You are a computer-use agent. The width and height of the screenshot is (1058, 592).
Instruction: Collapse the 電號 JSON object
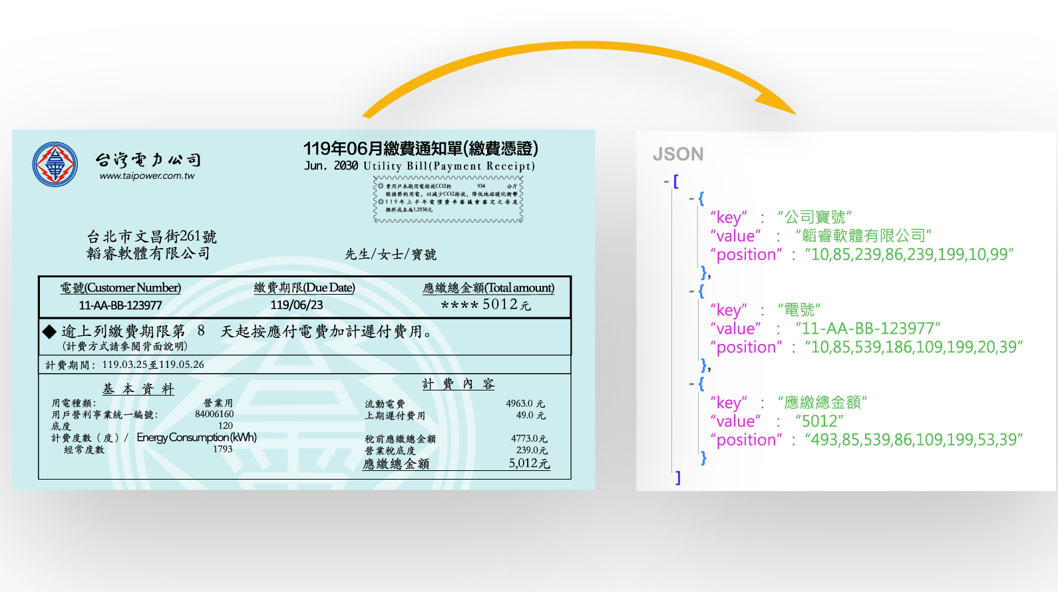point(692,291)
